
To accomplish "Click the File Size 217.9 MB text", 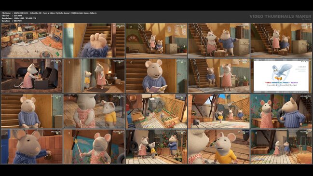I will tap(12, 15).
